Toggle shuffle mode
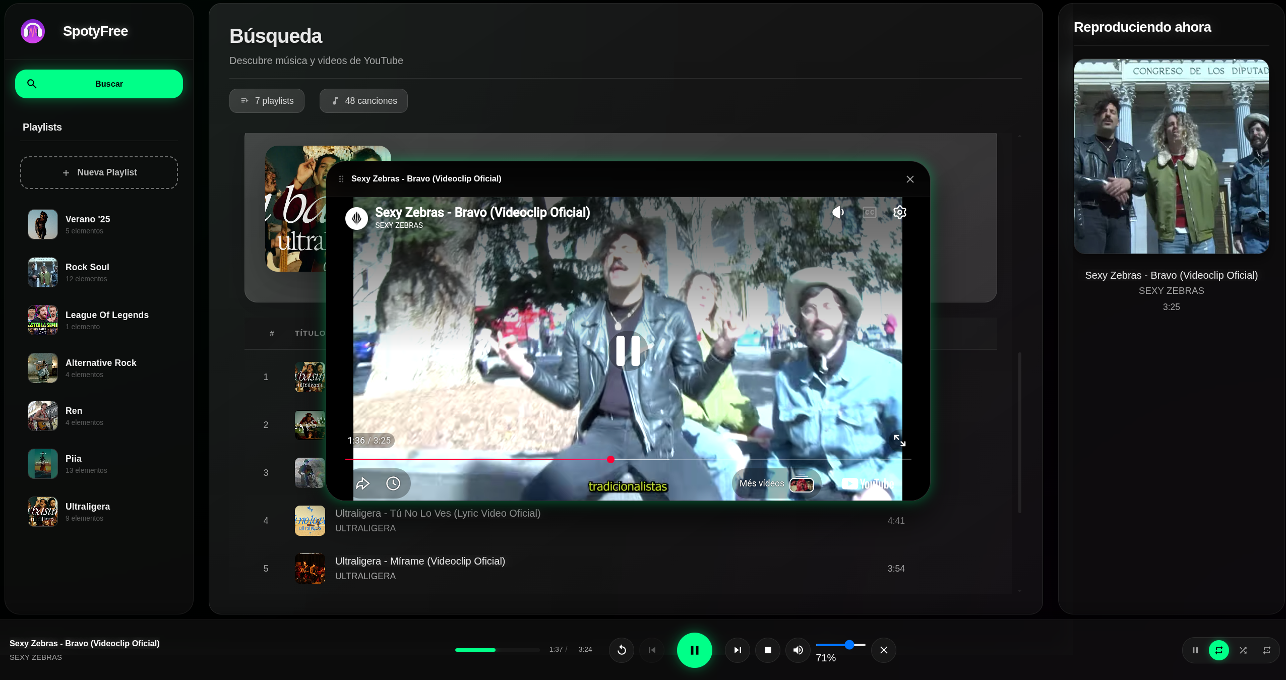 (1243, 650)
